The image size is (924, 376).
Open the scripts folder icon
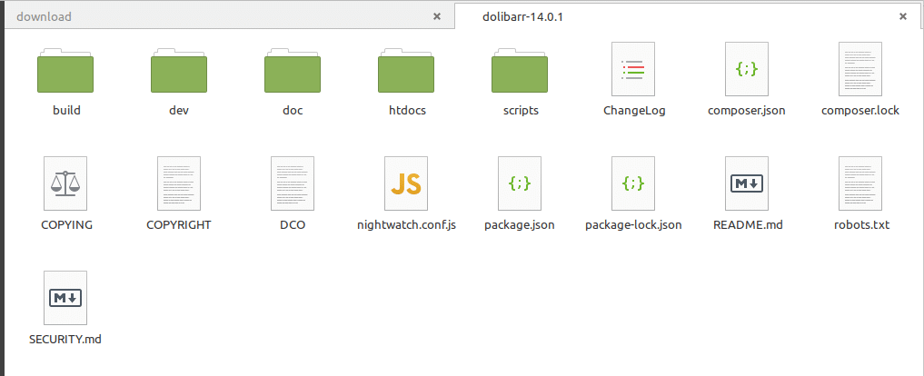coord(521,70)
